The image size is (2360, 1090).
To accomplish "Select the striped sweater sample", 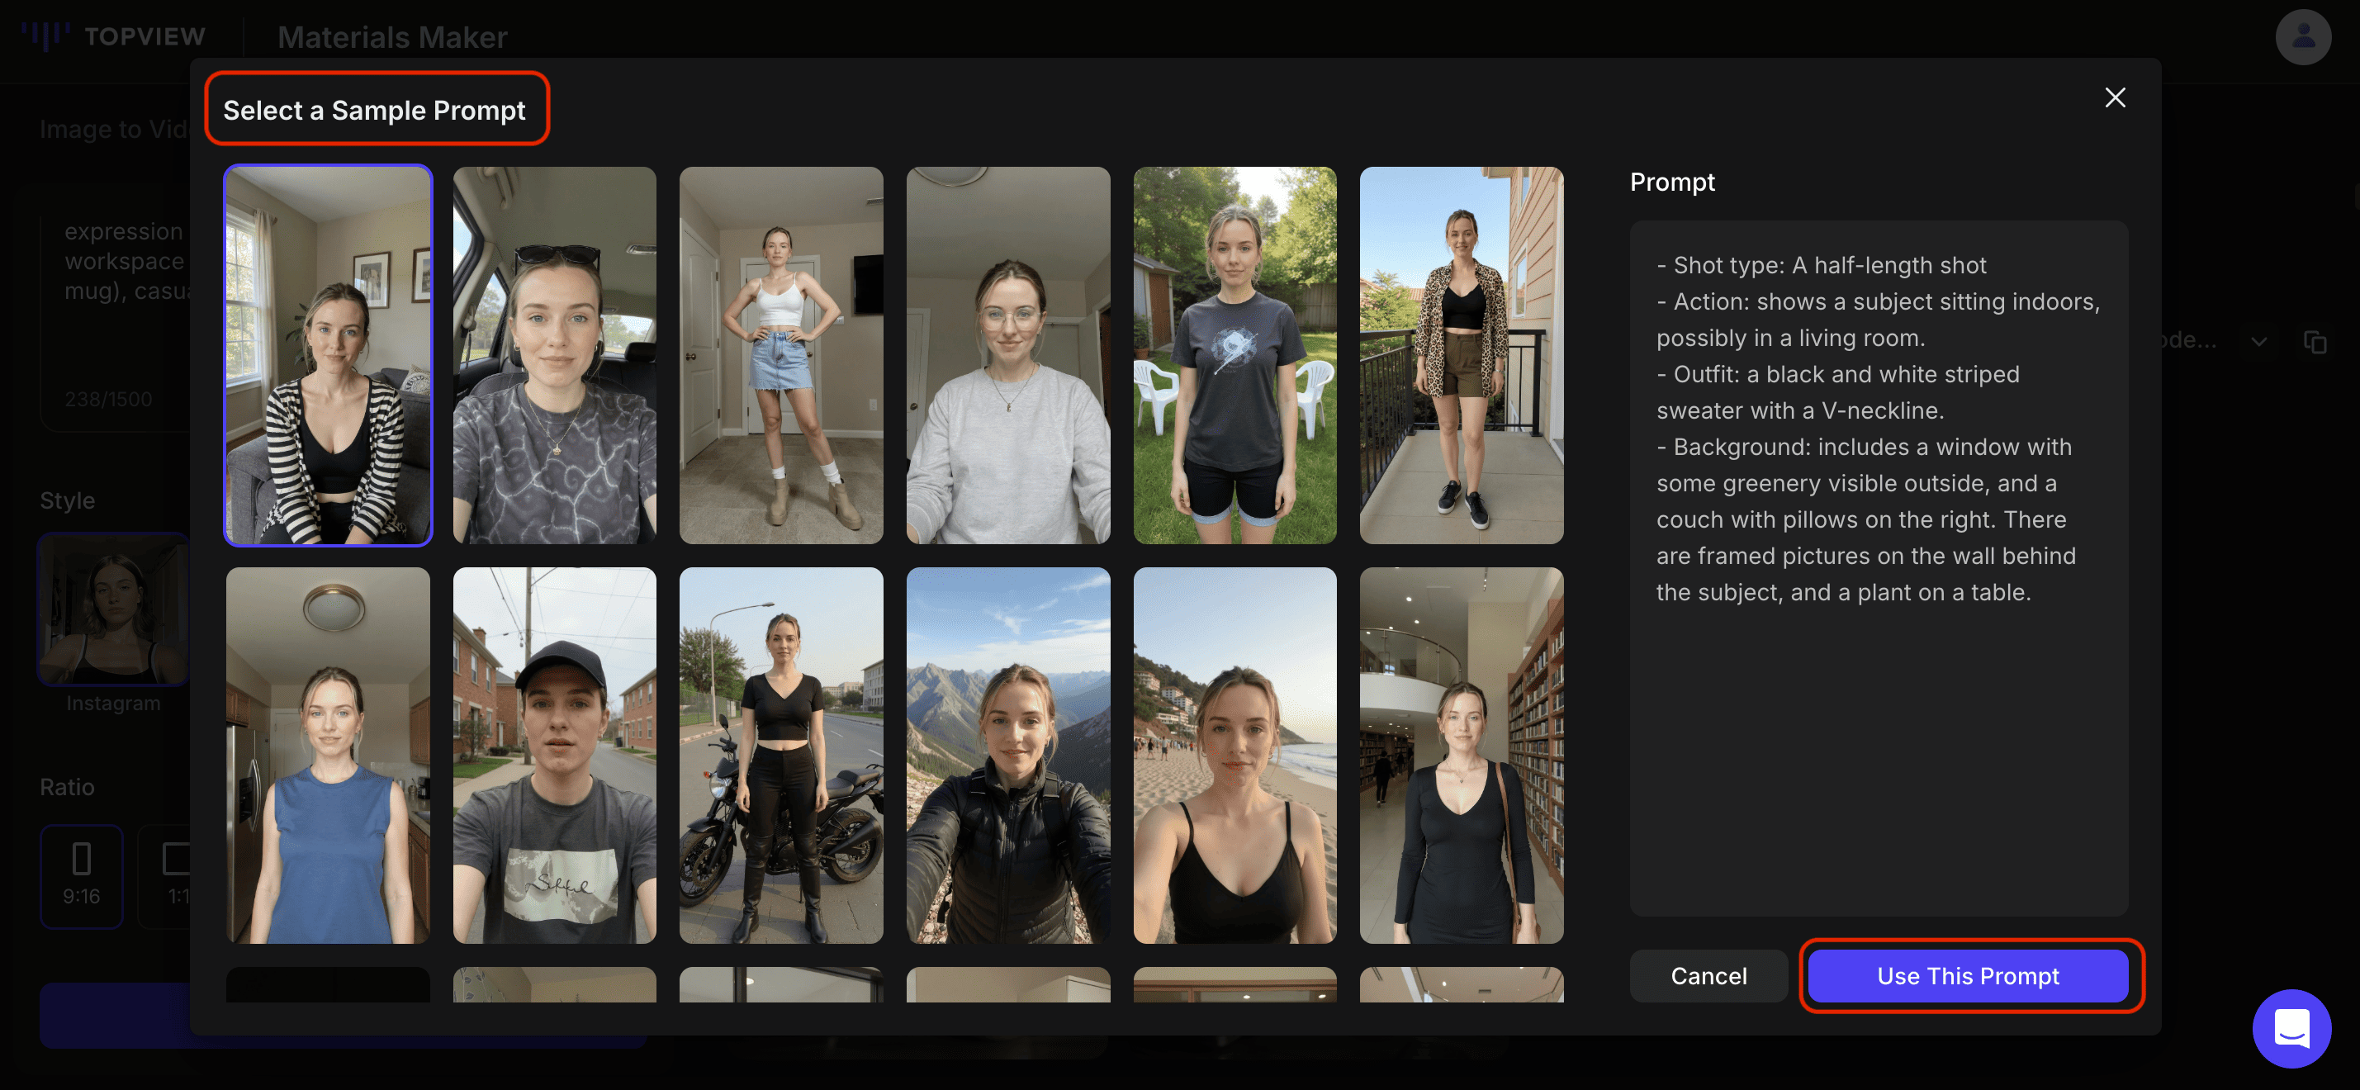I will pos(328,355).
